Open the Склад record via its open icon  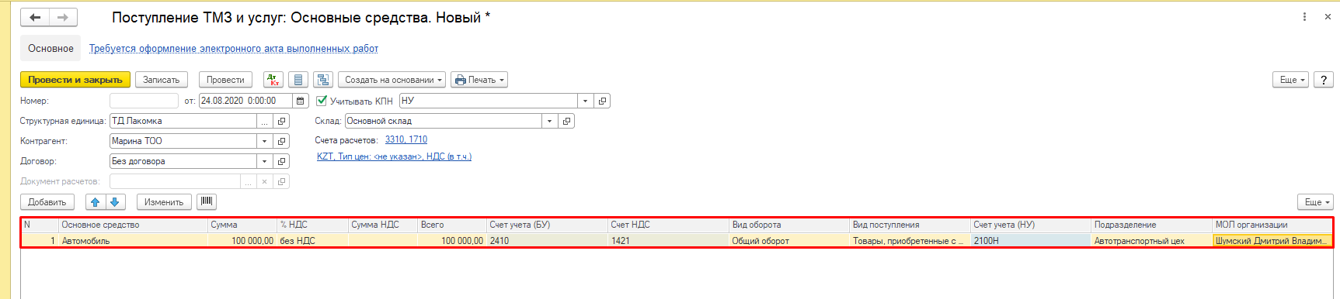click(x=567, y=121)
